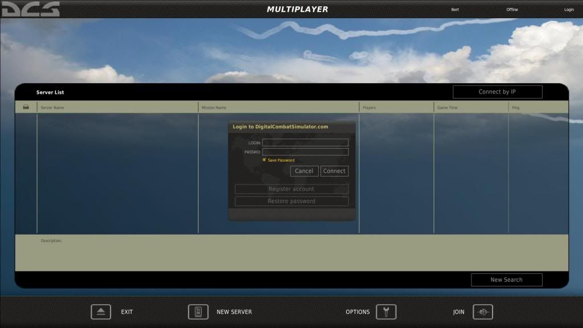Click the Connect by IP button
Image resolution: width=583 pixels, height=328 pixels.
tap(497, 92)
